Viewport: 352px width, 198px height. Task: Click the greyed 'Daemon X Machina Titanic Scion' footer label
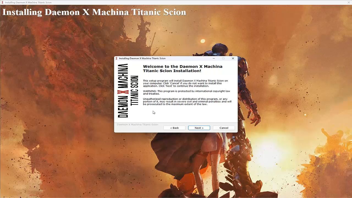coord(137,125)
